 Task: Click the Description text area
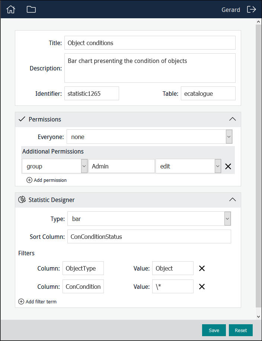[150, 68]
